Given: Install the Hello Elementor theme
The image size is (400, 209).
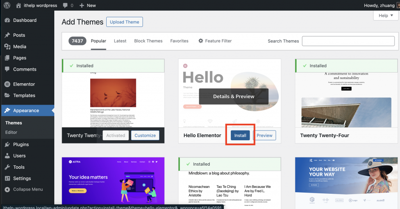Looking at the screenshot, I should (240, 136).
